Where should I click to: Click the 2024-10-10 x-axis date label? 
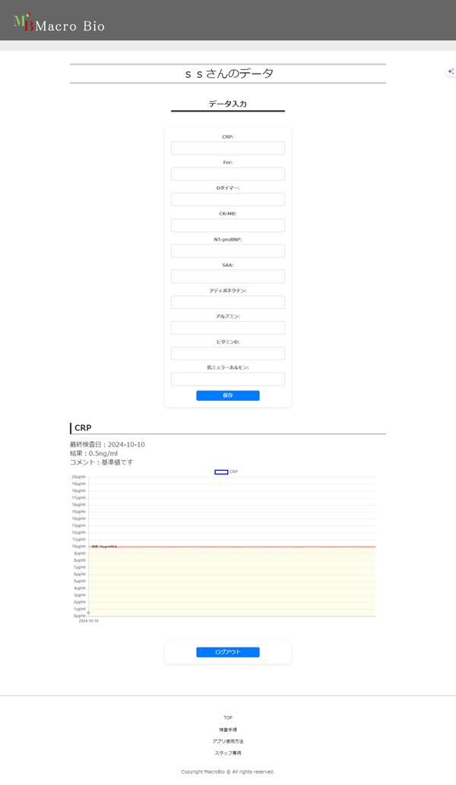[x=89, y=621]
